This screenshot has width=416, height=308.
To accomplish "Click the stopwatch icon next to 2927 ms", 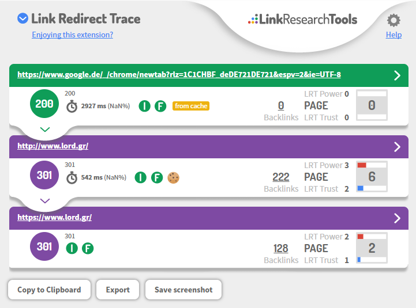I will 72,106.
